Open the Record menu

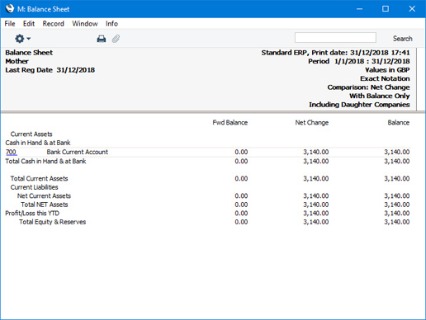pos(54,24)
